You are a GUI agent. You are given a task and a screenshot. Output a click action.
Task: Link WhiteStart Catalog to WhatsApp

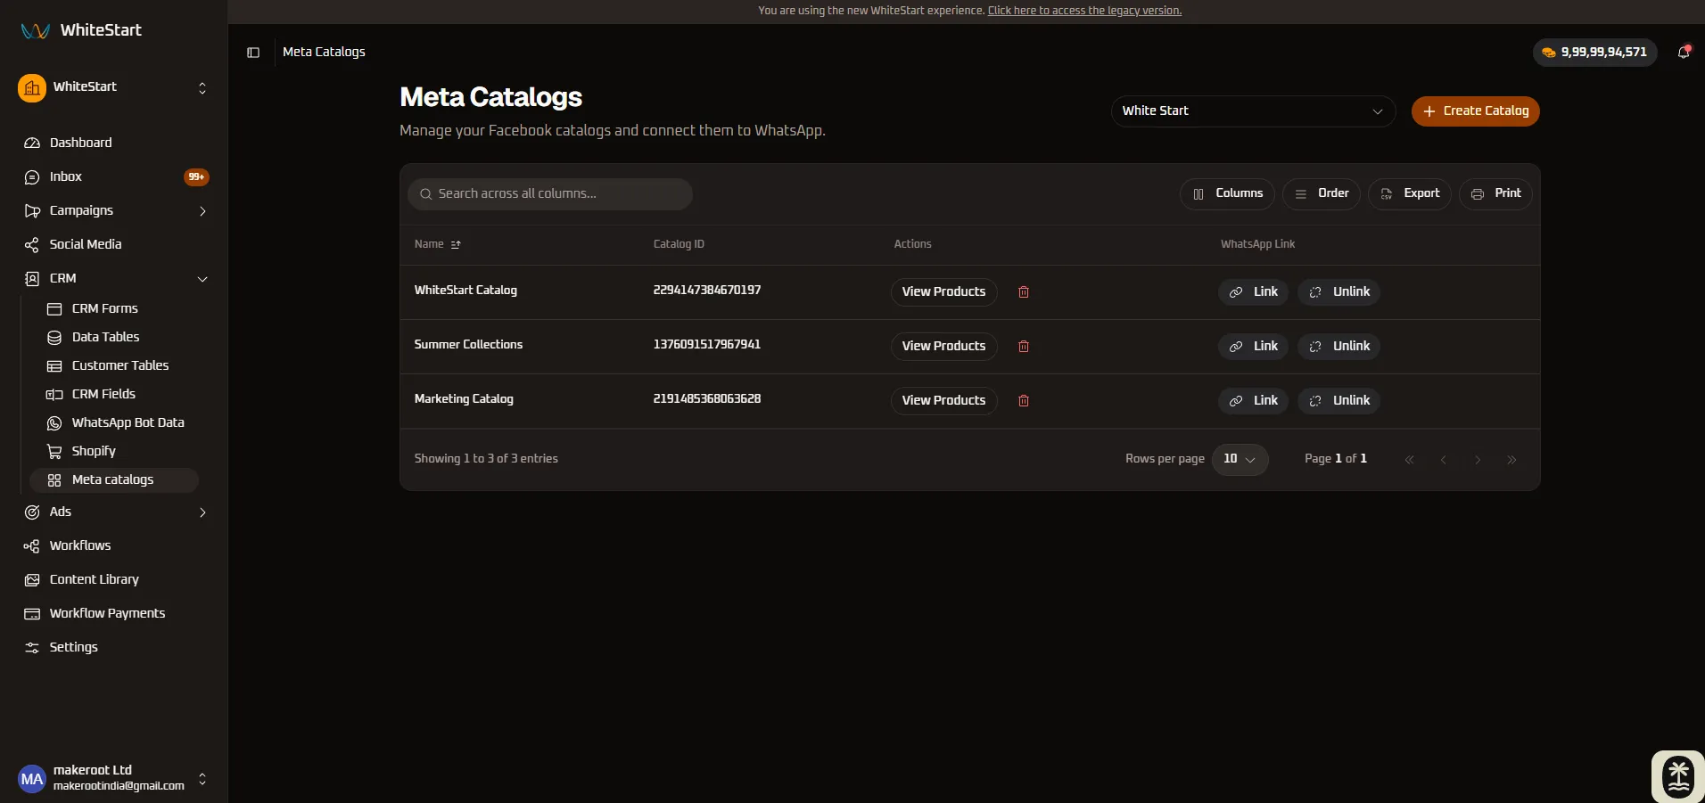point(1253,292)
